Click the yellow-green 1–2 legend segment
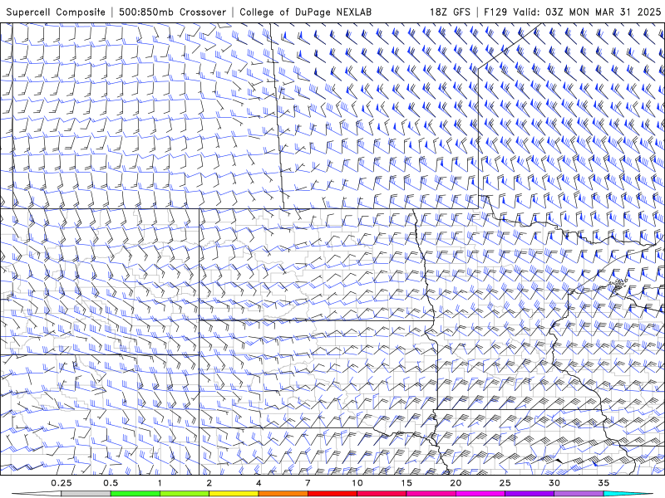Image resolution: width=665 pixels, height=498 pixels. pyautogui.click(x=185, y=494)
